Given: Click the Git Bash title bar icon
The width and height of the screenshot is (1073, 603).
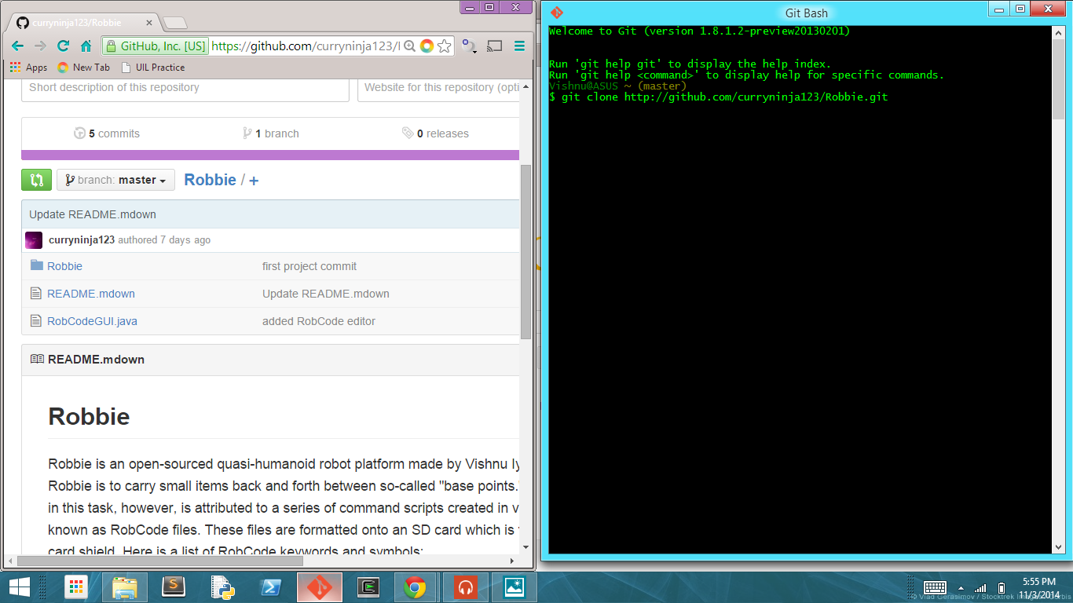Looking at the screenshot, I should (557, 13).
